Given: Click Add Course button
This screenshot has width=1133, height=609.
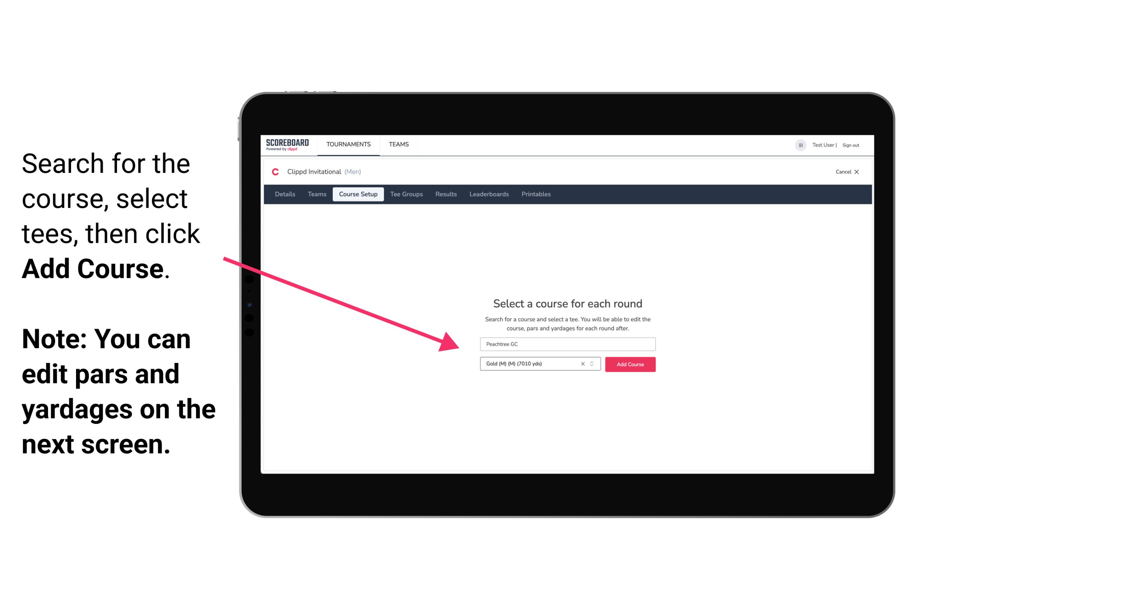Looking at the screenshot, I should [630, 364].
